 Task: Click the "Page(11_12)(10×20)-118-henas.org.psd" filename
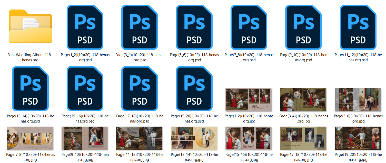coord(358,57)
